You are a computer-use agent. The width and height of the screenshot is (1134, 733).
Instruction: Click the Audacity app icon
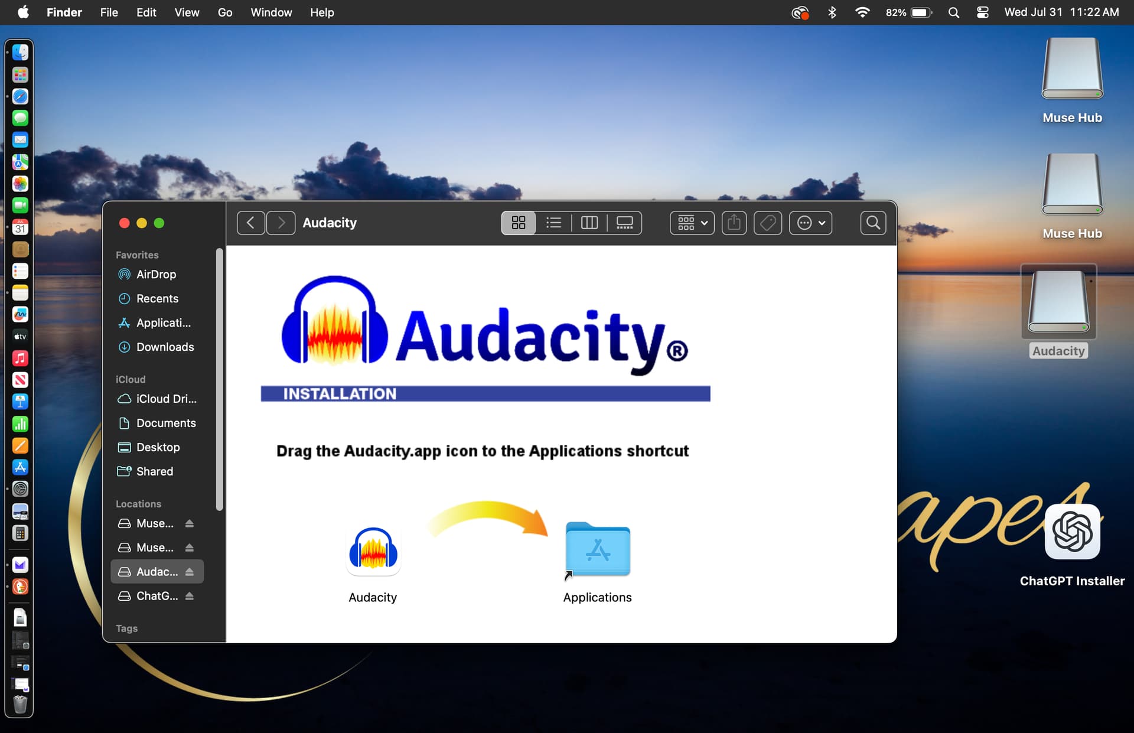(x=373, y=552)
